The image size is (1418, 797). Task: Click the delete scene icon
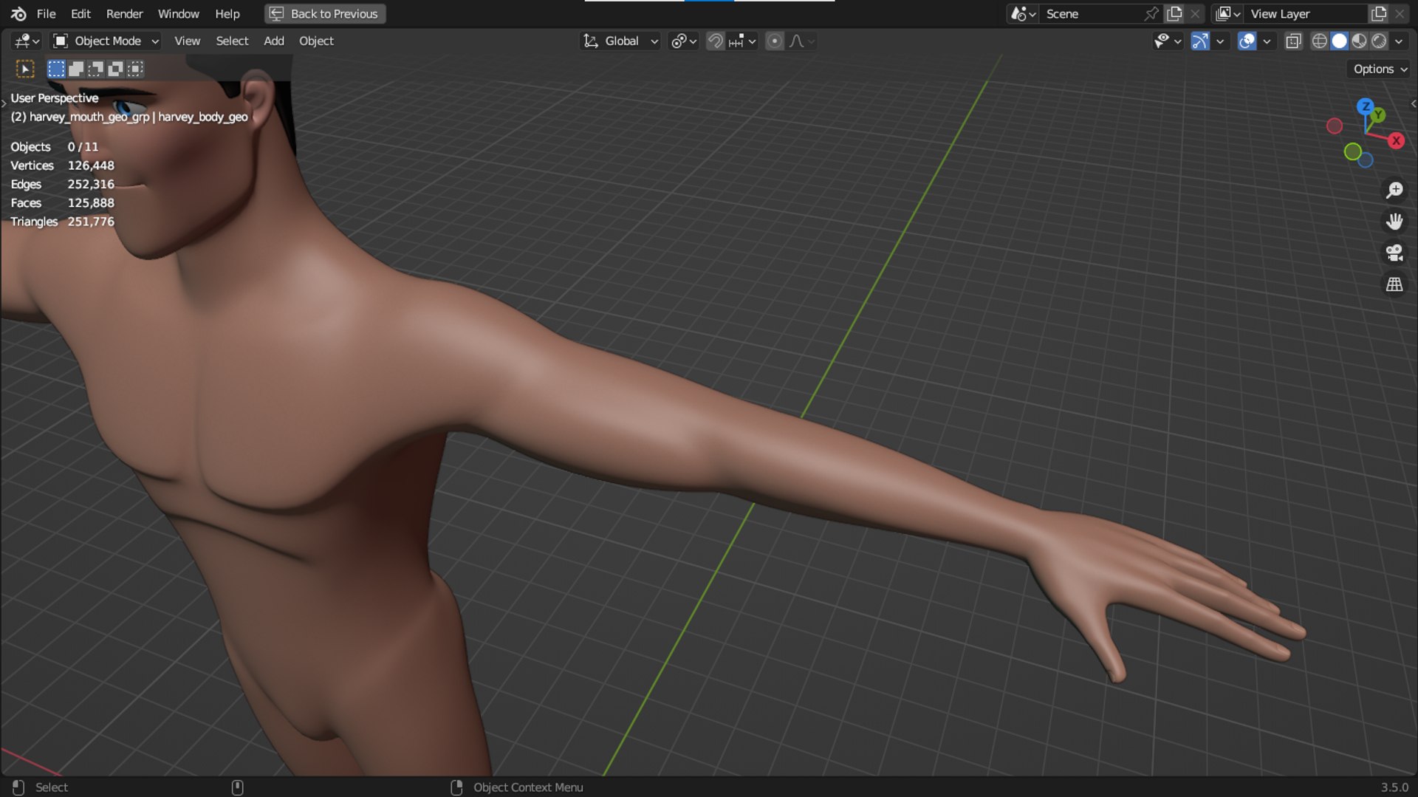pyautogui.click(x=1195, y=14)
